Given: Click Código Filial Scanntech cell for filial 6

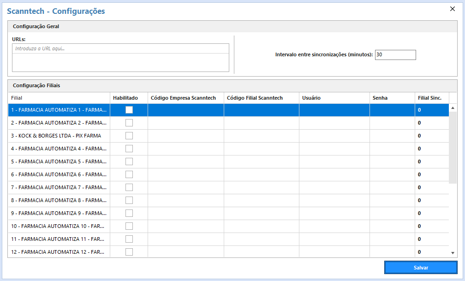Looking at the screenshot, I should point(261,174).
